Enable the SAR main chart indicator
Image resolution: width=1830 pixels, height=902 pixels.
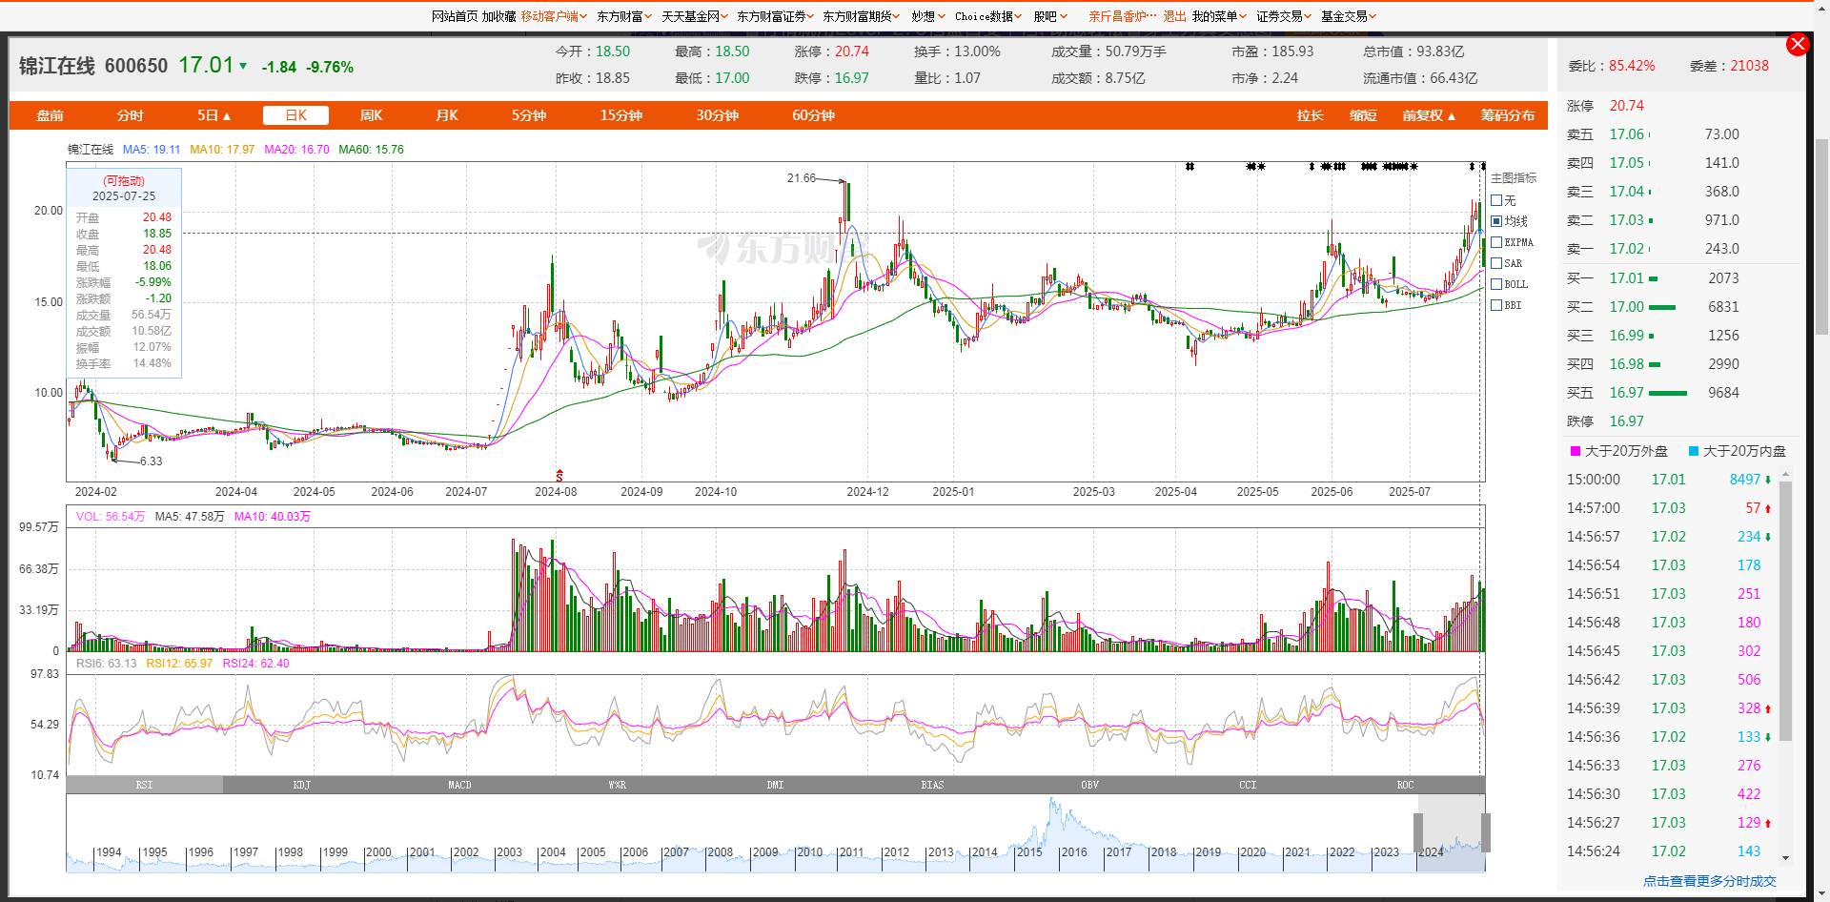[1496, 263]
